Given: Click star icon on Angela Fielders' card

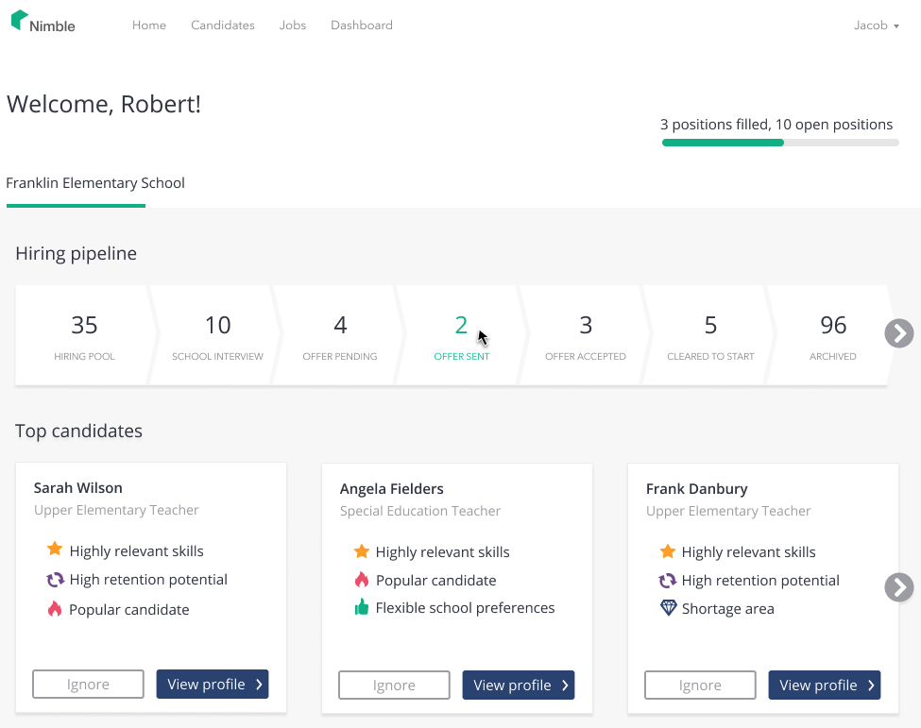Looking at the screenshot, I should point(361,551).
